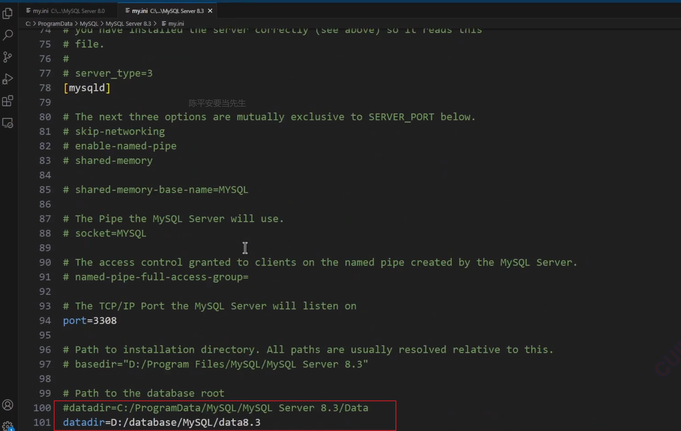Open the Accounts icon in sidebar
681x431 pixels.
[x=7, y=405]
